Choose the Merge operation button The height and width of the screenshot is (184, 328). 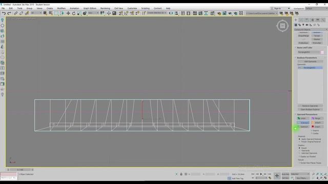point(317,118)
